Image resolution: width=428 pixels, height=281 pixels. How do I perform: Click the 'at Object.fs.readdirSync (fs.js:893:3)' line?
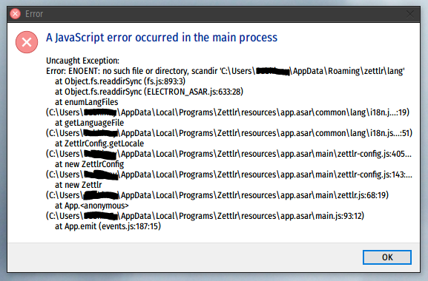(x=120, y=81)
